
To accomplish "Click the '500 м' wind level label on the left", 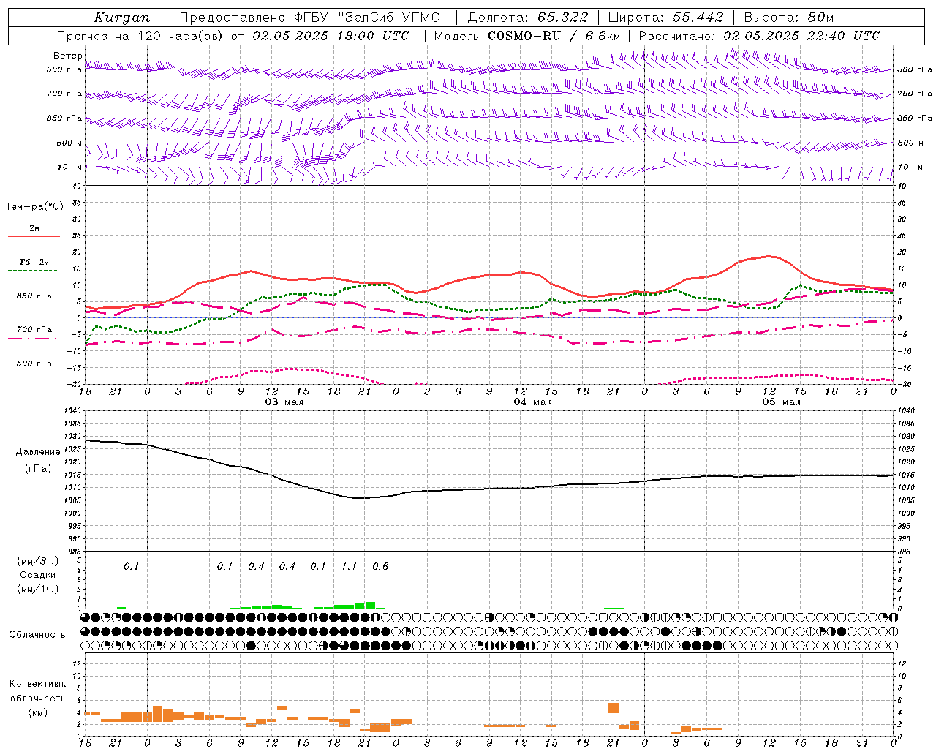I will point(69,143).
